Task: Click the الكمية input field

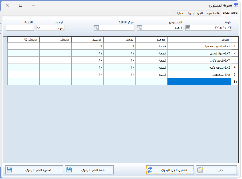Action: 20,28
